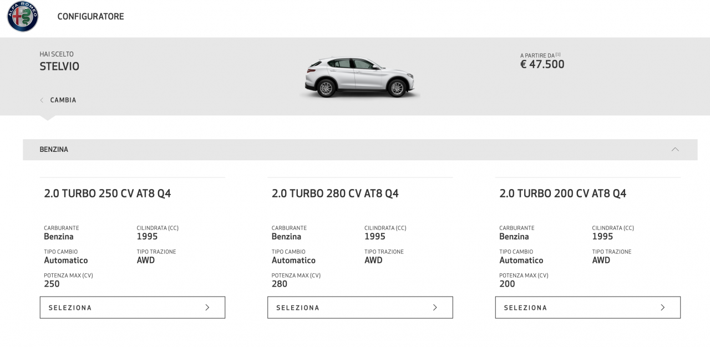The image size is (710, 347).
Task: Click AWD traction value in 250 CV card
Action: [146, 261]
